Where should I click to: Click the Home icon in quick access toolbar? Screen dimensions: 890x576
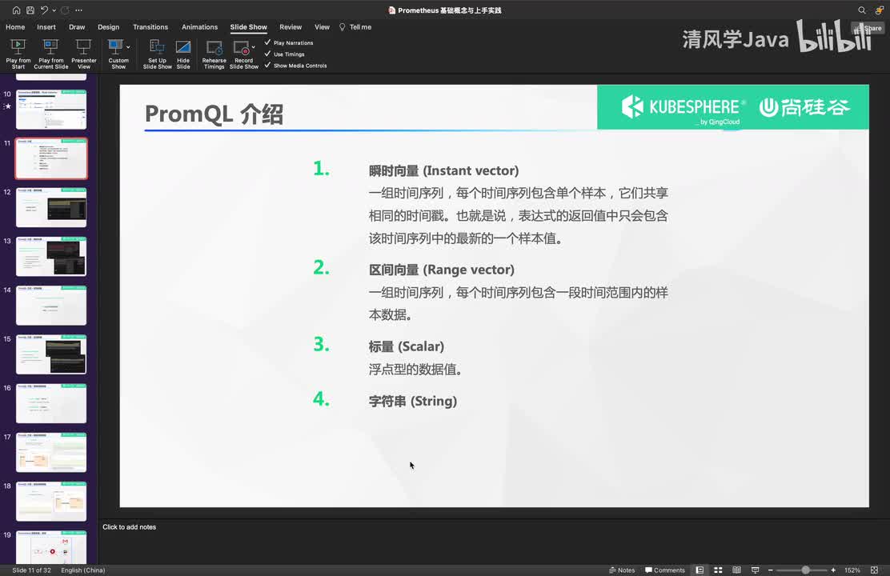click(16, 10)
